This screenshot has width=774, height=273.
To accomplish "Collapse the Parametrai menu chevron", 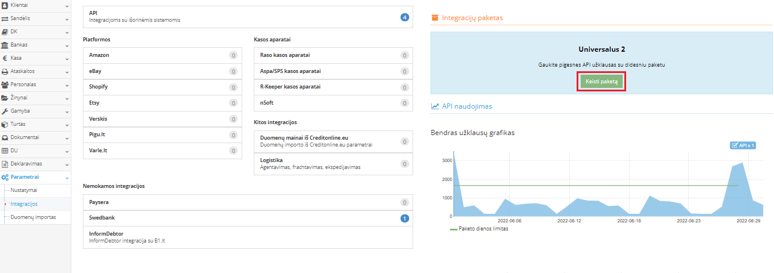I will [x=67, y=178].
